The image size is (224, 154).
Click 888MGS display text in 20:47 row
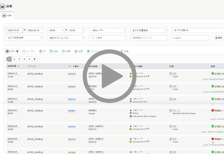92,111
